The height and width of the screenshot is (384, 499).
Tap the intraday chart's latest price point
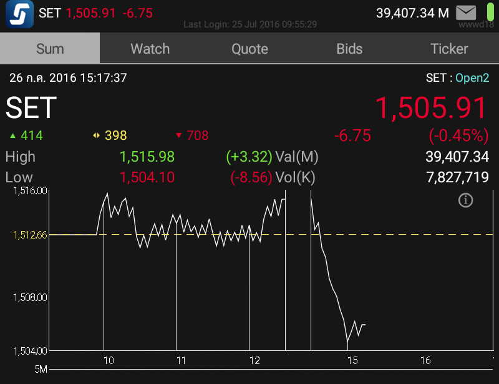coord(365,325)
